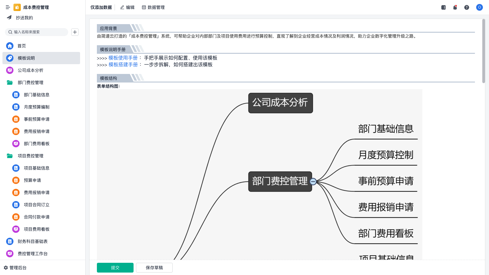
Task: Open the contacts book icon in top bar
Action: pyautogui.click(x=443, y=7)
